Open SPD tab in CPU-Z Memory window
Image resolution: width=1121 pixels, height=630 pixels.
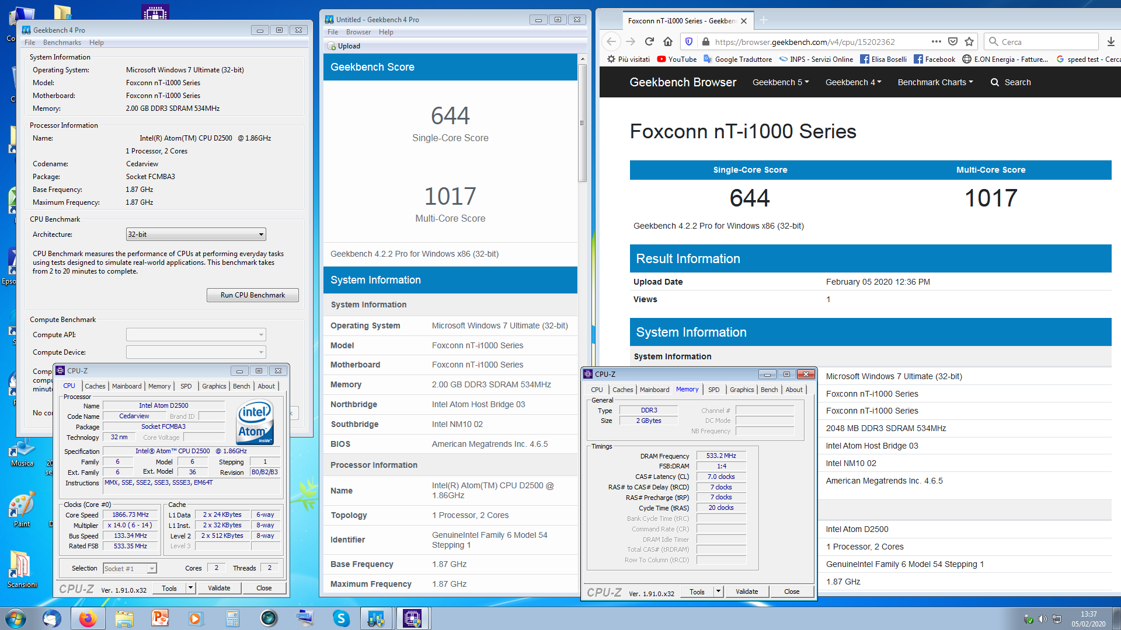[713, 390]
